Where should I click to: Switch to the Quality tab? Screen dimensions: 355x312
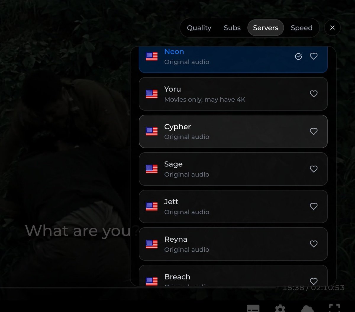199,28
